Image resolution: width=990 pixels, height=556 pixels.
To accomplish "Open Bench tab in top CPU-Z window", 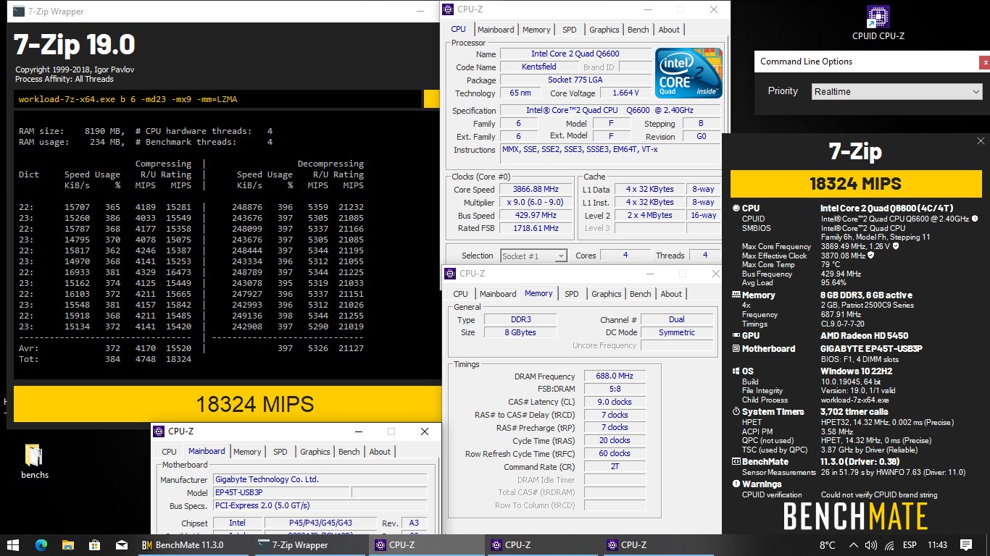I will pyautogui.click(x=638, y=30).
